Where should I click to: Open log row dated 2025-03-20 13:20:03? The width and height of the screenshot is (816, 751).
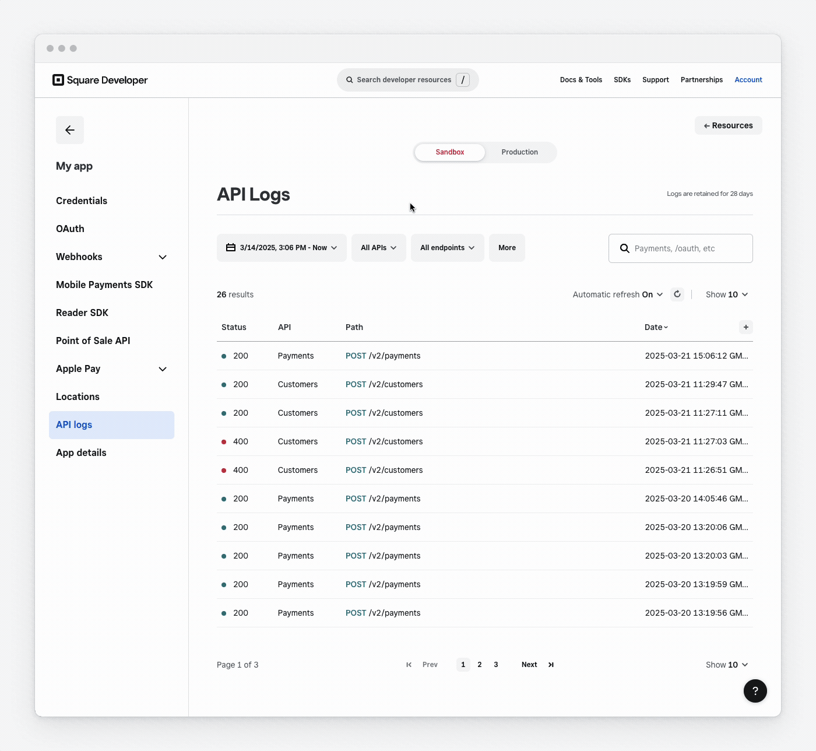(485, 556)
